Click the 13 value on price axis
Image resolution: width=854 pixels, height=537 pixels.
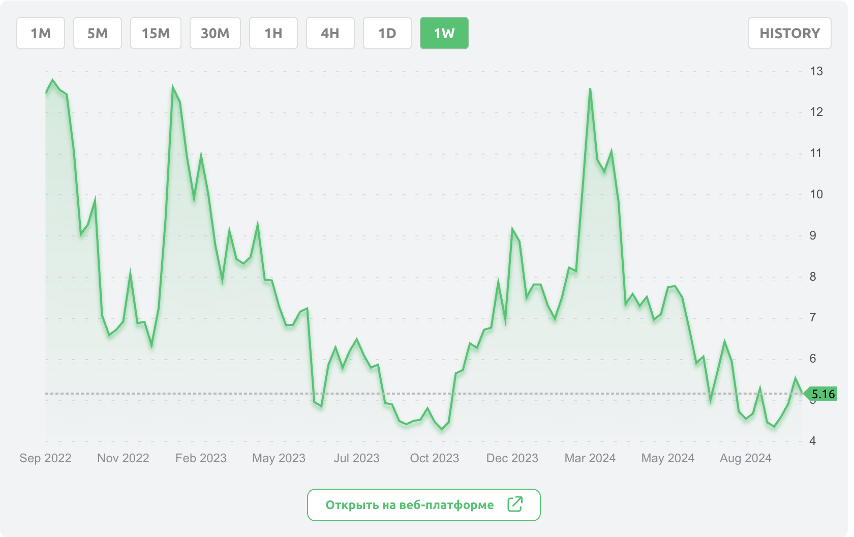click(x=816, y=71)
